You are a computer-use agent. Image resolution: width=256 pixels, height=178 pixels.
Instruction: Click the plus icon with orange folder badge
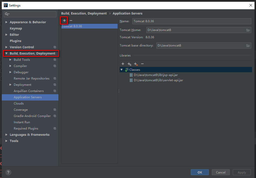[136, 64]
